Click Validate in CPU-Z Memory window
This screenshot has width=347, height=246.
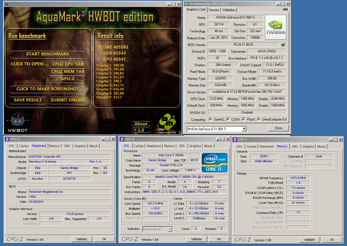(x=309, y=240)
